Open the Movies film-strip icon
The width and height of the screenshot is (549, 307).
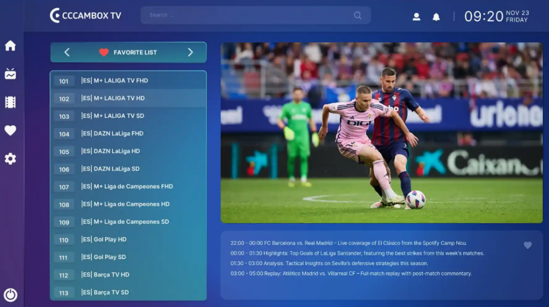10,102
